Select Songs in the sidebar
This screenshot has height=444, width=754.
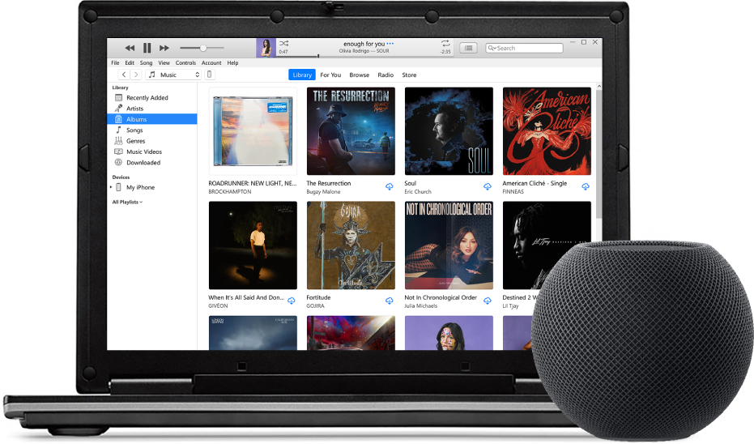[x=152, y=130]
